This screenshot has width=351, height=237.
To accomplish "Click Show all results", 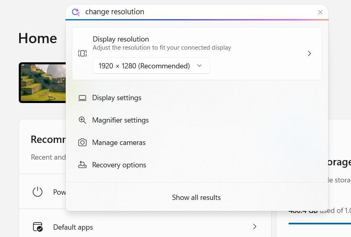I will (x=196, y=197).
